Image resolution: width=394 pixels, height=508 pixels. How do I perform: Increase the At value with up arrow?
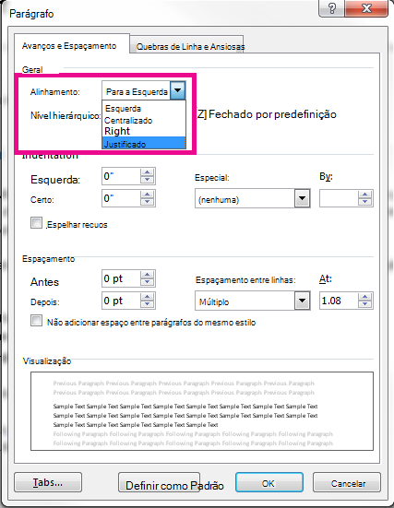click(364, 297)
